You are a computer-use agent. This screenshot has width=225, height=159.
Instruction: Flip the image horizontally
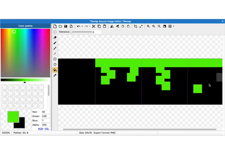click(112, 26)
